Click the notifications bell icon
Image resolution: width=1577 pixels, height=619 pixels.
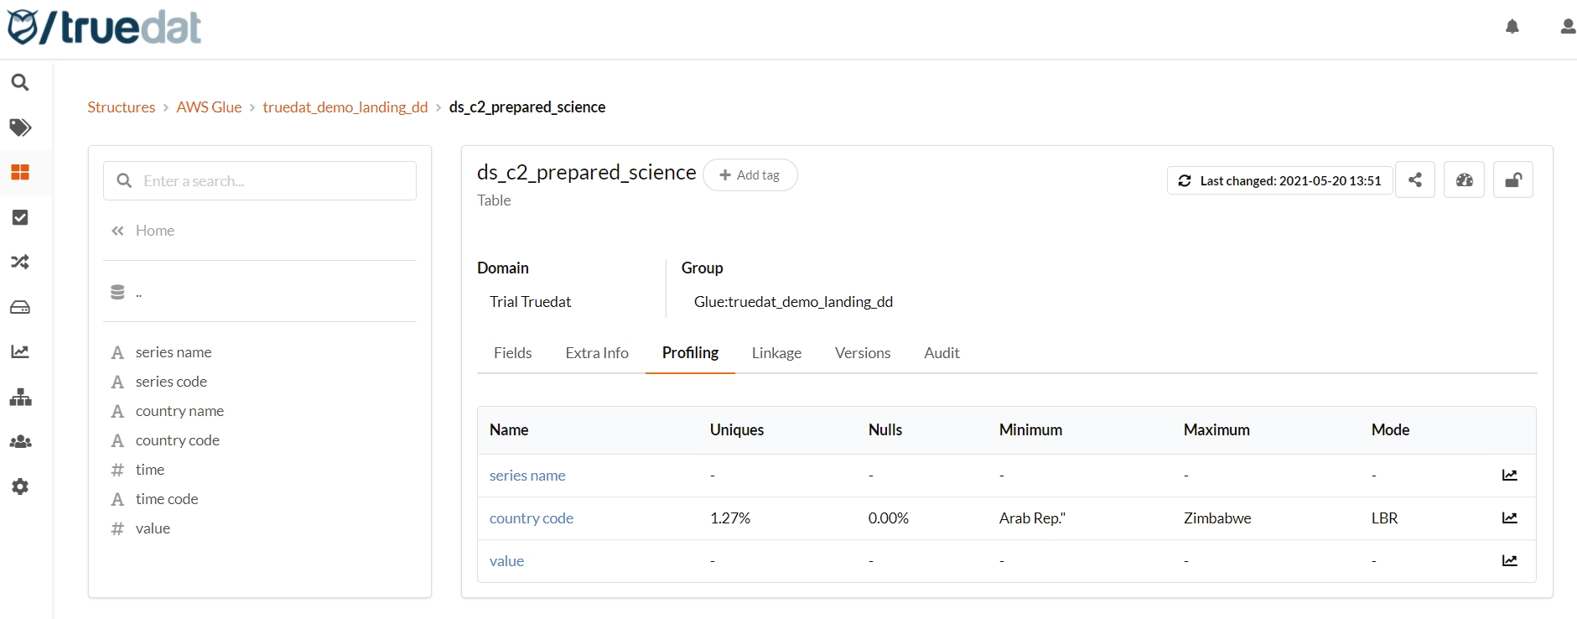point(1512,27)
